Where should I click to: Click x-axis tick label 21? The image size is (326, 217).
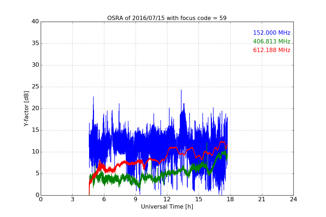pos(262,199)
